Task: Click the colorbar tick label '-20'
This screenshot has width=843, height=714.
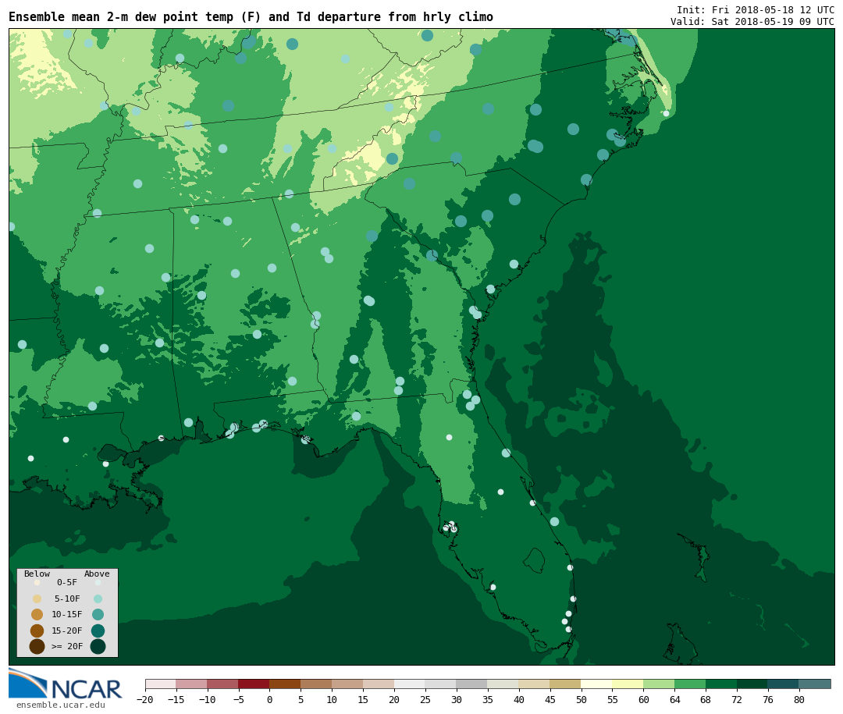Action: [145, 699]
